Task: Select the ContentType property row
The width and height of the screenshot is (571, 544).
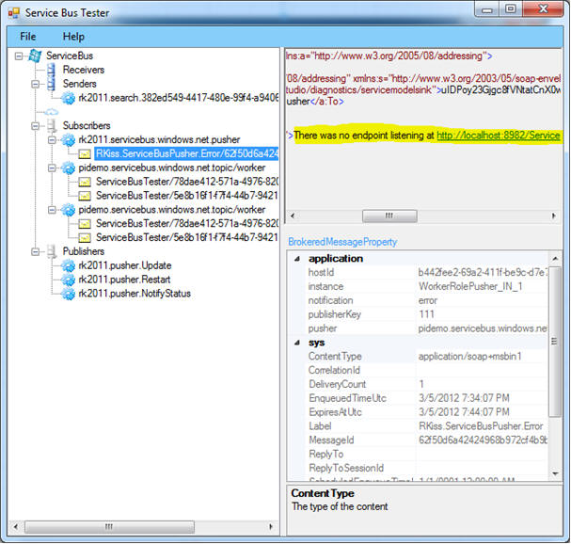Action: click(426, 357)
